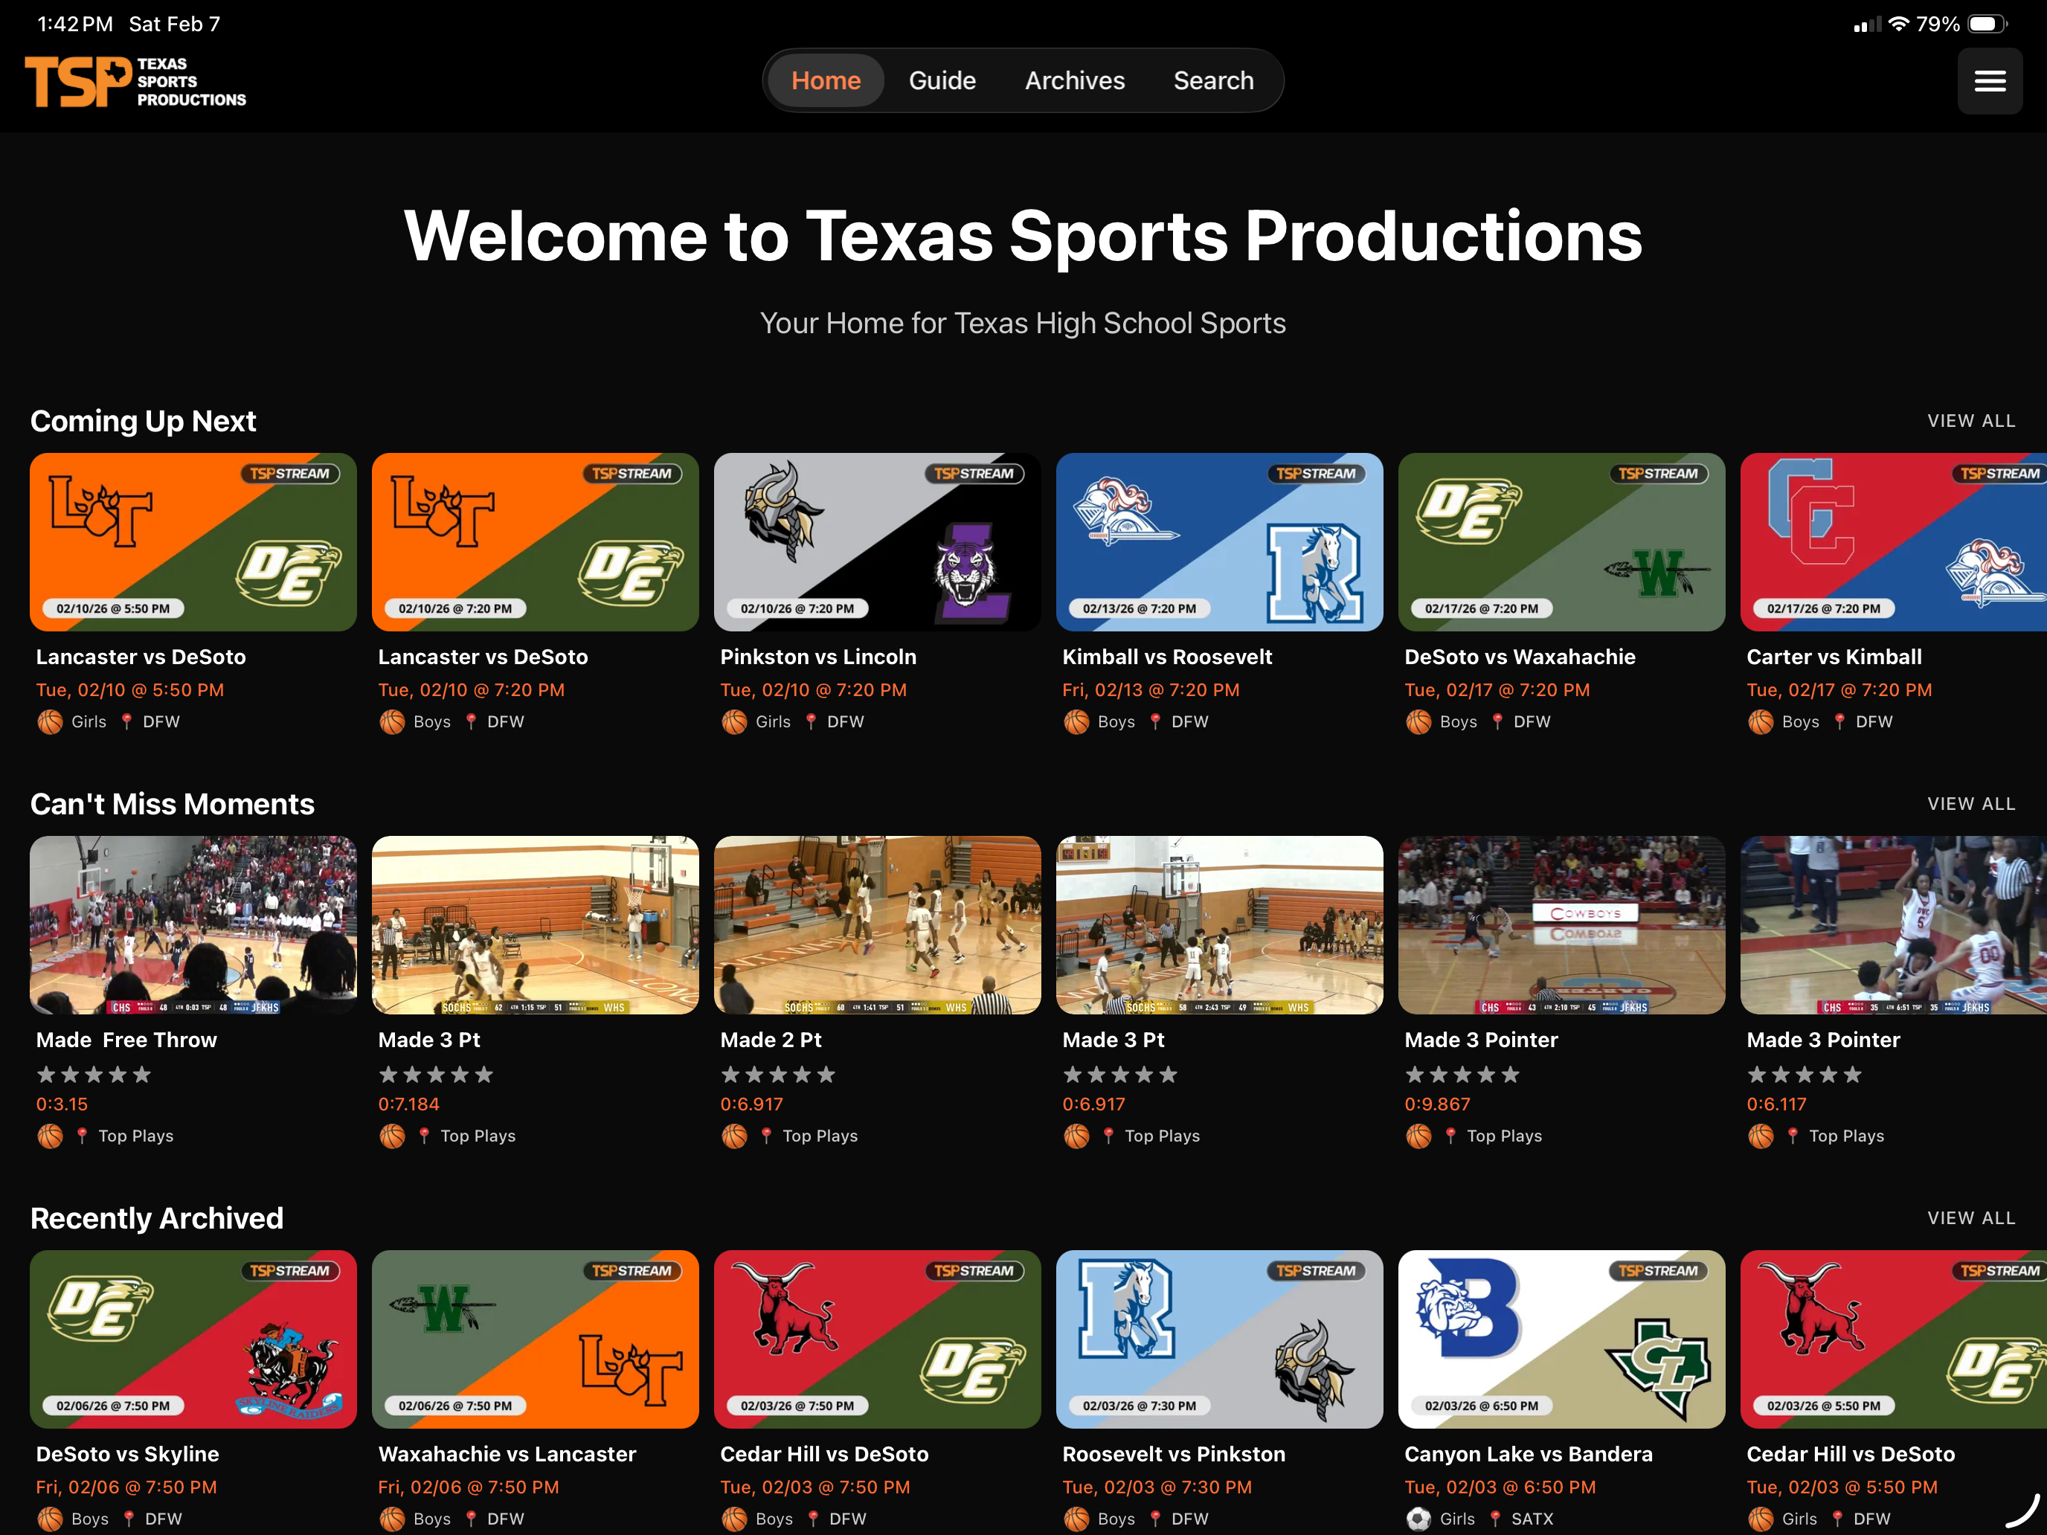This screenshot has width=2047, height=1535.
Task: Play the Made 3 Pointer 0:6.117 clip
Action: pyautogui.click(x=1893, y=925)
